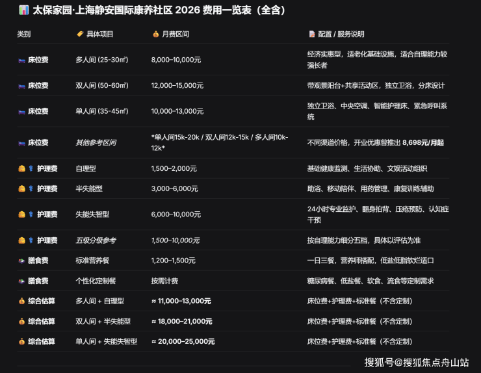Select the cell 自理型
This screenshot has width=481, height=373.
[86, 169]
